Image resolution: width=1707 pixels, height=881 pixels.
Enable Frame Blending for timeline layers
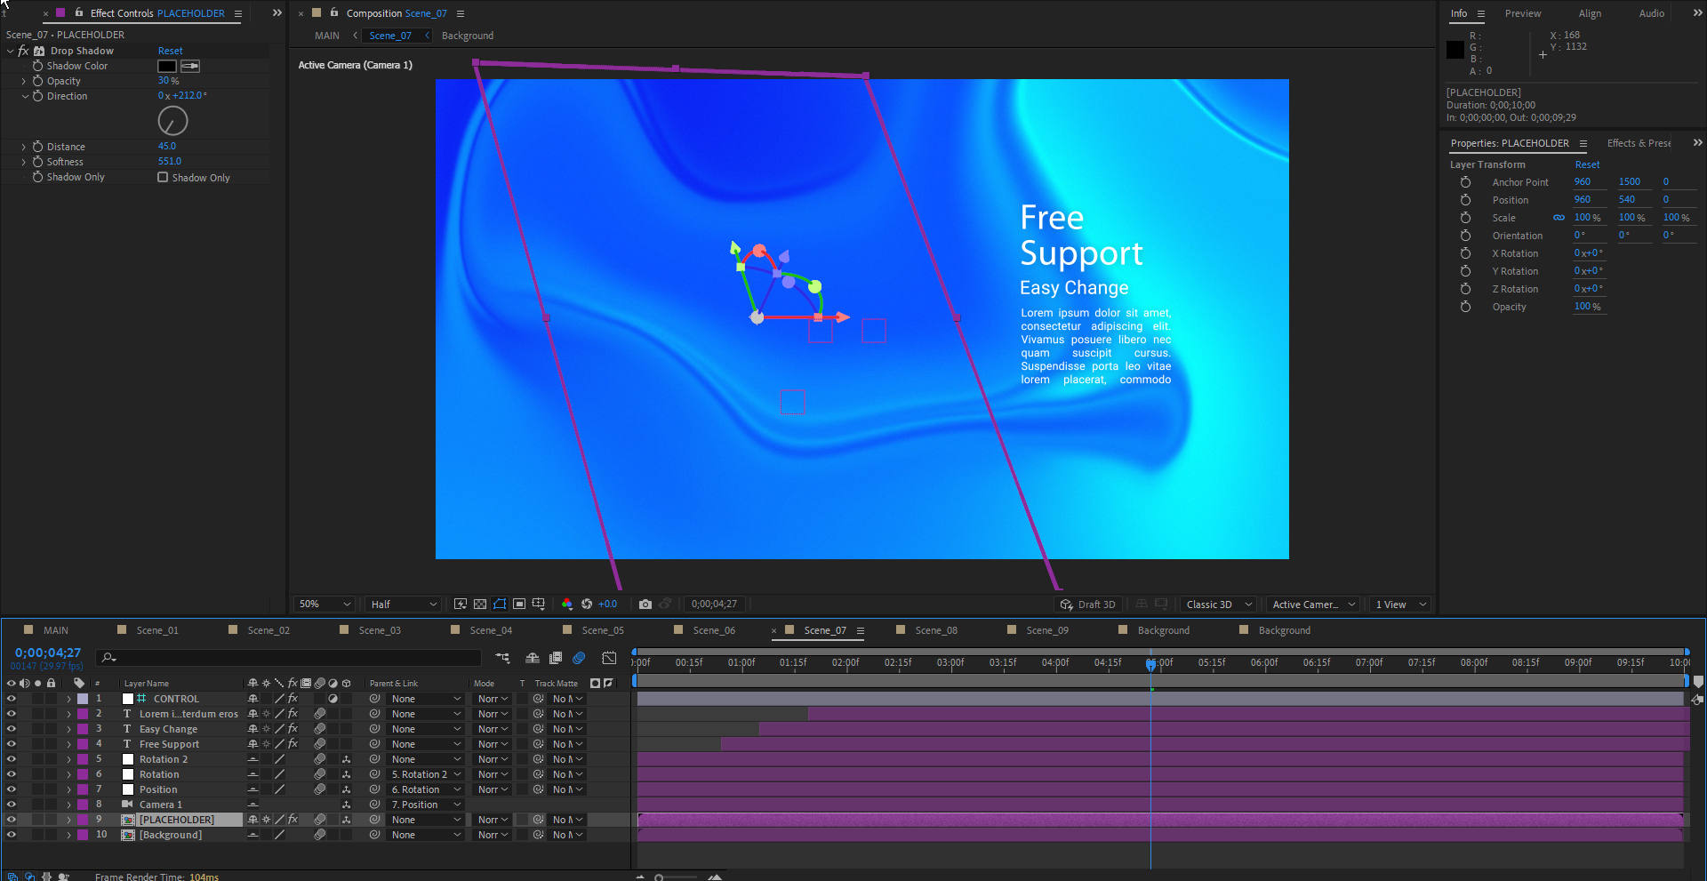click(556, 658)
